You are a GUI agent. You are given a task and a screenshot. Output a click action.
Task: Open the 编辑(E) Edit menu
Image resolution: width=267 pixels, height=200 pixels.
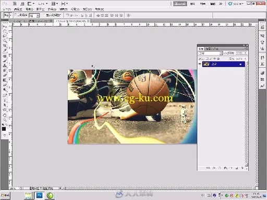click(x=18, y=9)
